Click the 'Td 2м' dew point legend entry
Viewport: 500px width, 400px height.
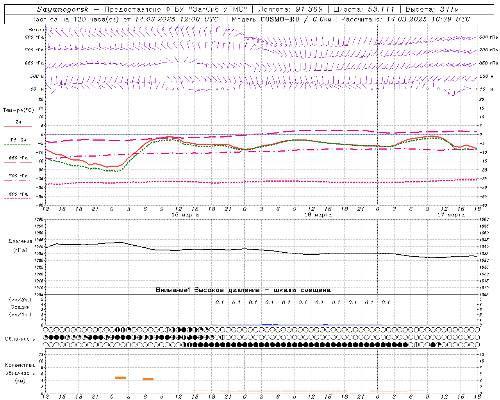18,140
